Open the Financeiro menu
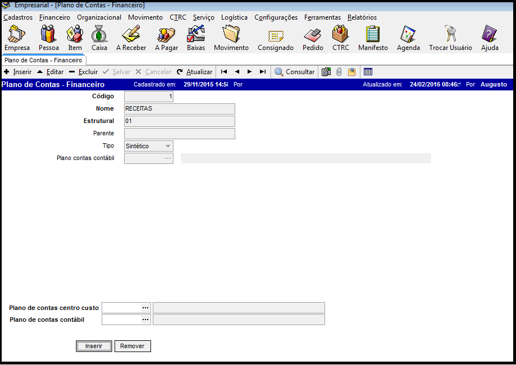The image size is (516, 365). pyautogui.click(x=54, y=17)
